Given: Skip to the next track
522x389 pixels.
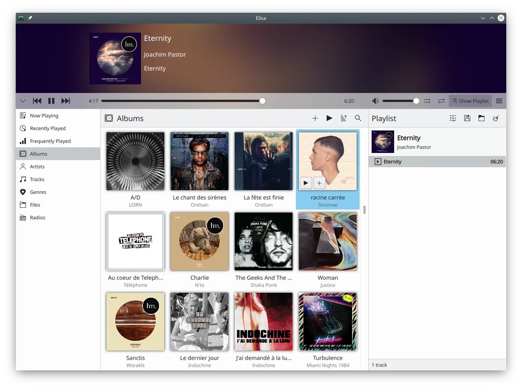Looking at the screenshot, I should pyautogui.click(x=66, y=101).
